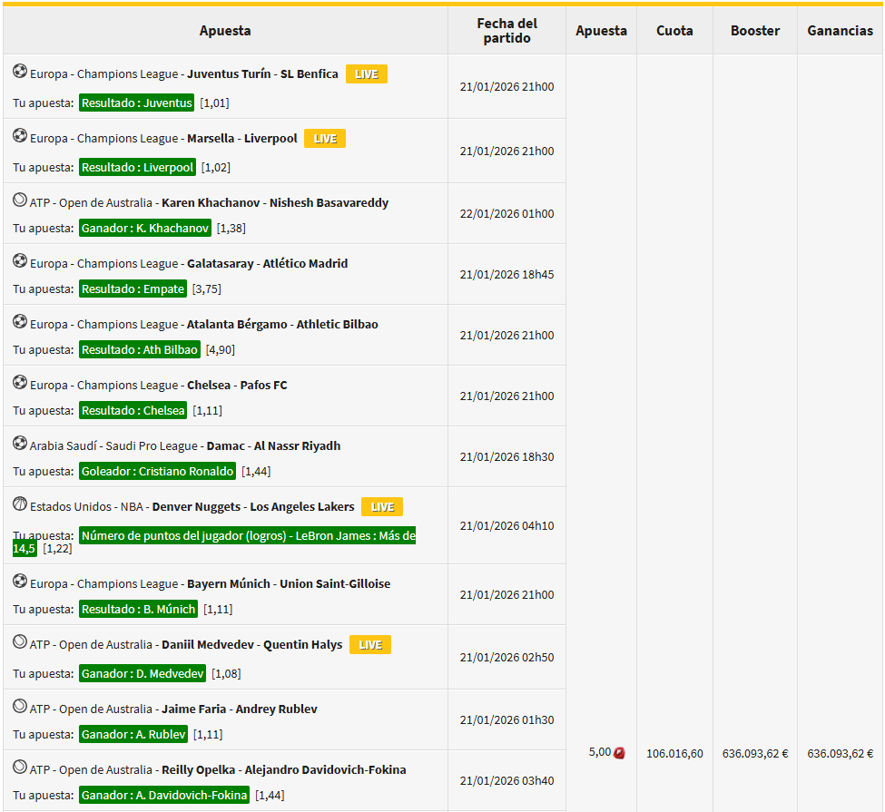Viewport: 885px width, 812px height.
Task: Click the soccer icon for Galatasaray - Atlético Madrid
Action: [20, 261]
